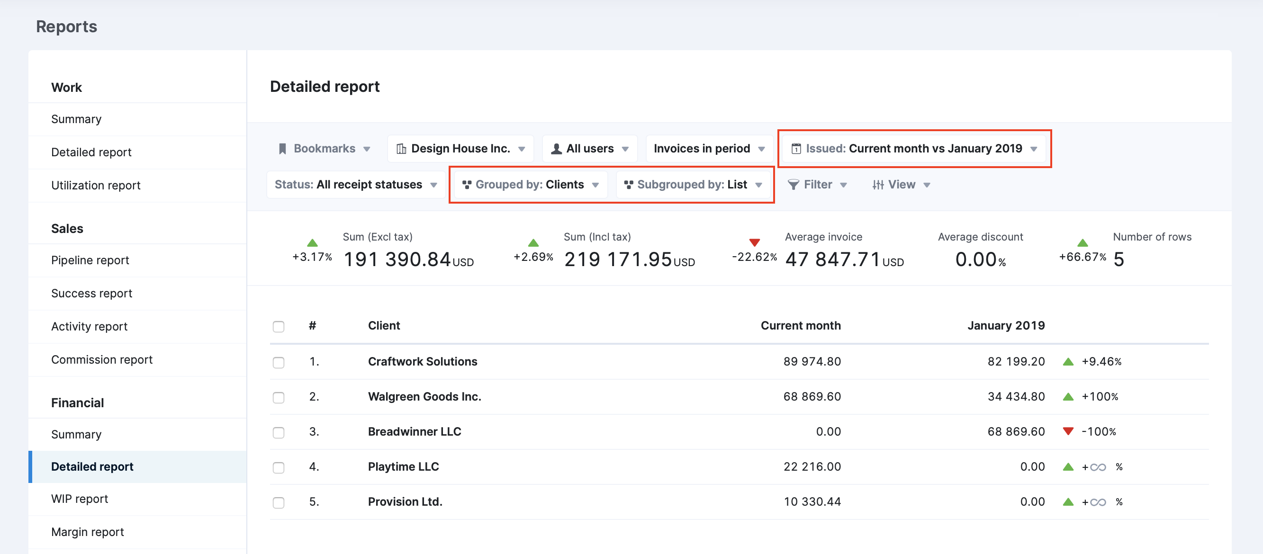Click the calendar icon beside Issued
Image resolution: width=1263 pixels, height=554 pixels.
tap(796, 149)
